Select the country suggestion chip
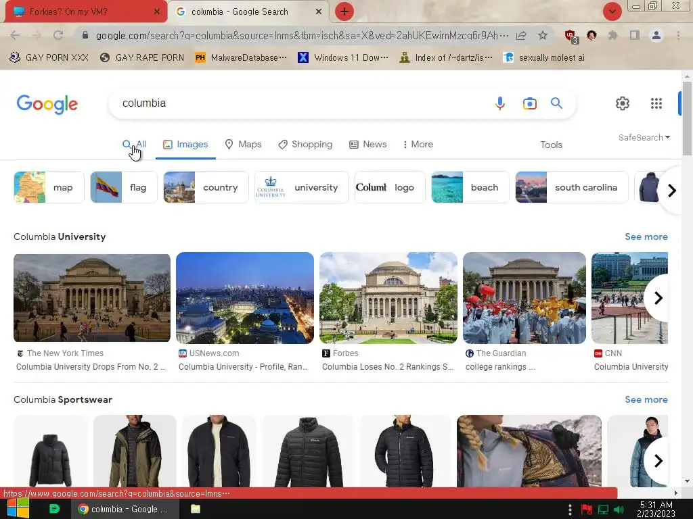 coord(206,187)
